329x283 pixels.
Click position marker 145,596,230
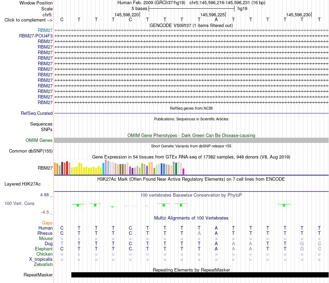point(299,15)
